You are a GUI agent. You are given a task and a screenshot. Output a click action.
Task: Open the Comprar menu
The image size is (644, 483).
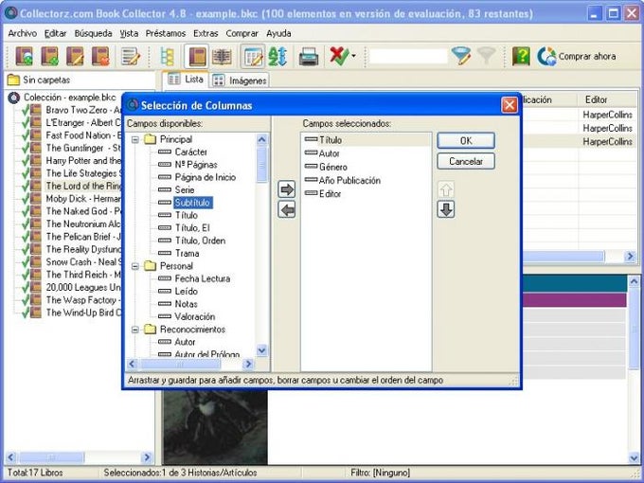pos(241,33)
